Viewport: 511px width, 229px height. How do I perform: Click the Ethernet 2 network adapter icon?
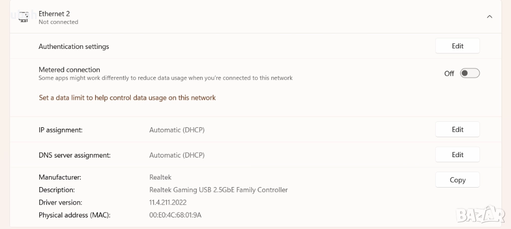(23, 17)
